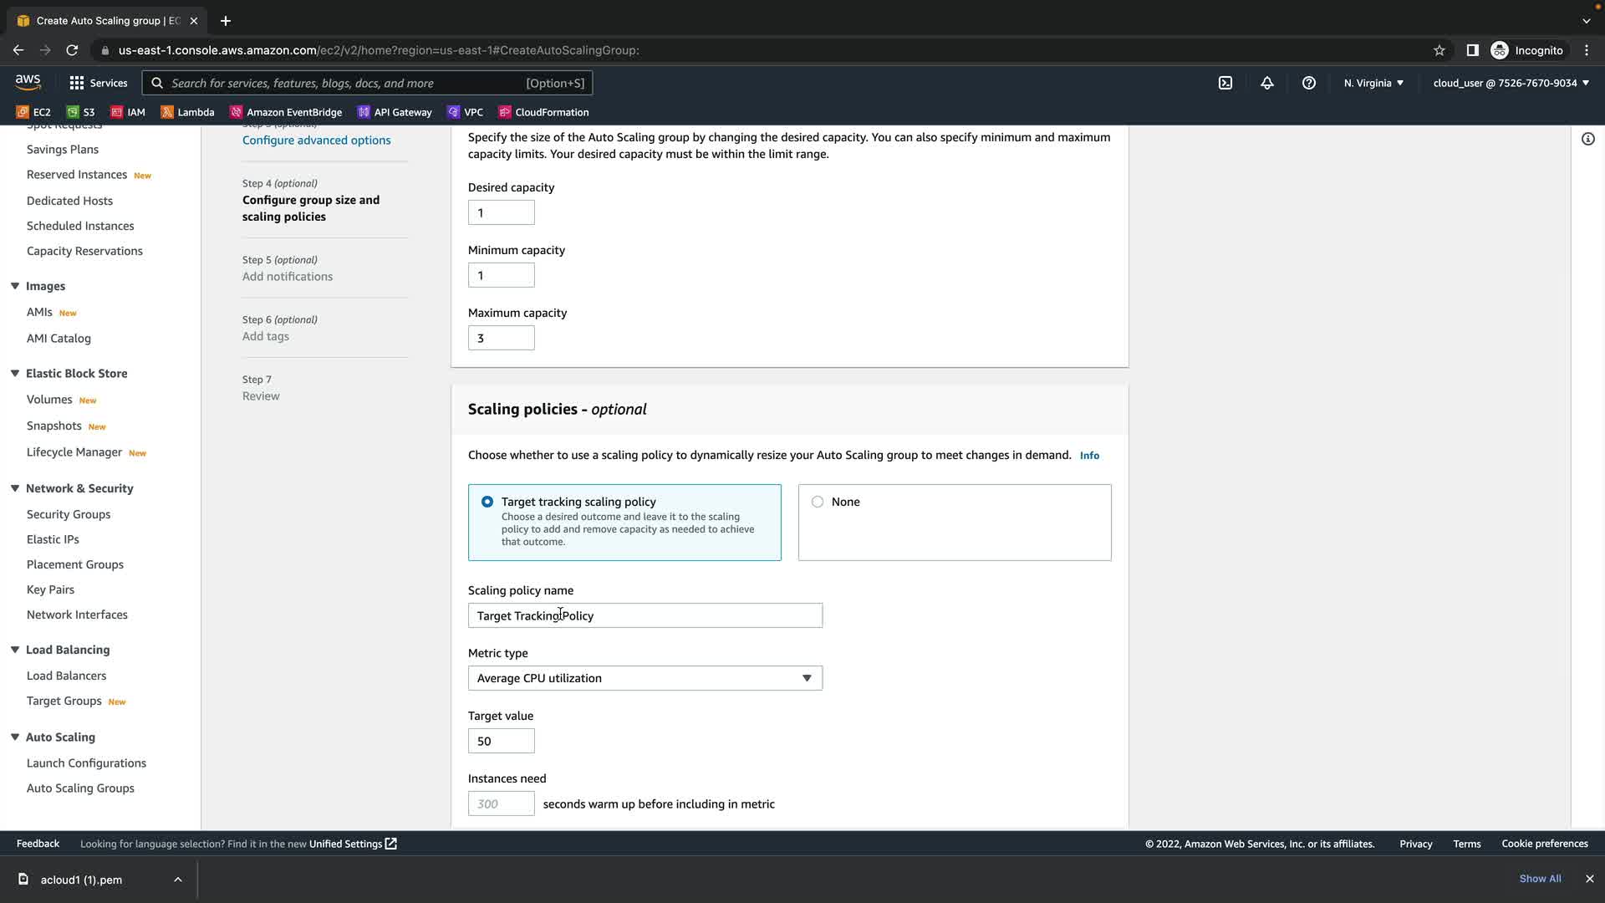Open the notifications bell icon

pos(1267,83)
